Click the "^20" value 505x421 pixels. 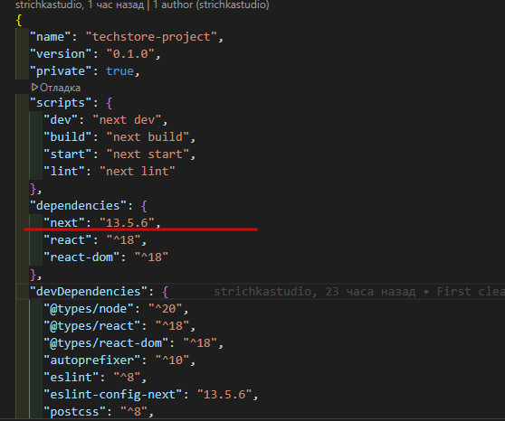click(x=165, y=309)
